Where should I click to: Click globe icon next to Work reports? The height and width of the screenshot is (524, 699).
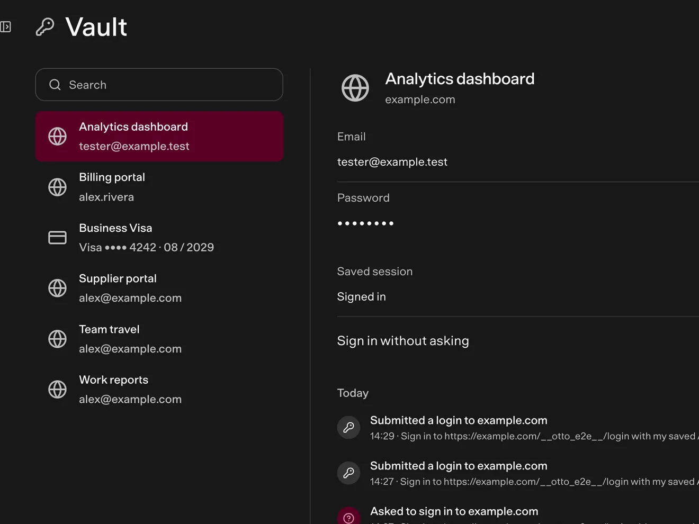(57, 390)
